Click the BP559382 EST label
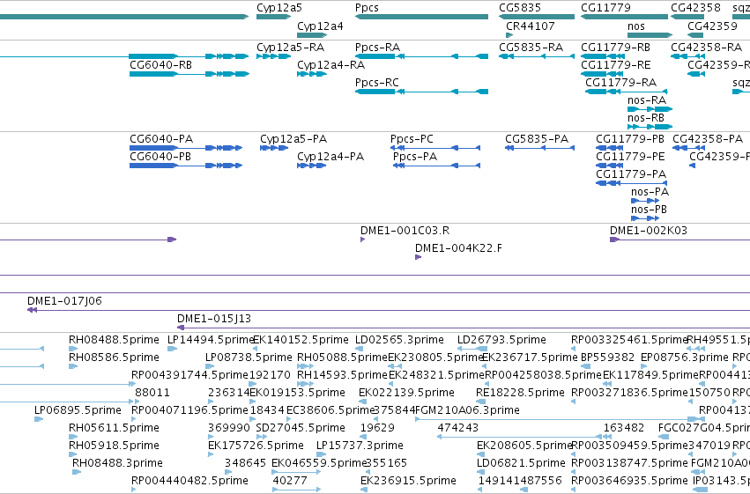This screenshot has height=494, width=750. tap(607, 358)
